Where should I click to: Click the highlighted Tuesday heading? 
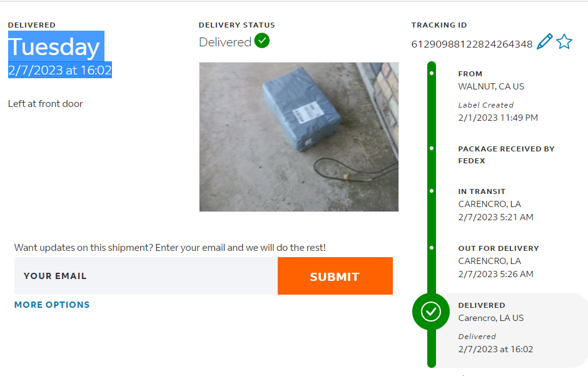click(54, 47)
